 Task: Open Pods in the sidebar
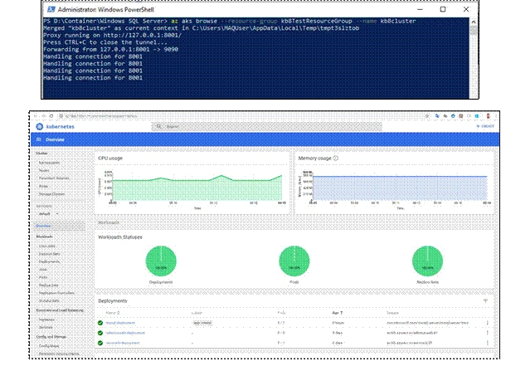point(43,277)
